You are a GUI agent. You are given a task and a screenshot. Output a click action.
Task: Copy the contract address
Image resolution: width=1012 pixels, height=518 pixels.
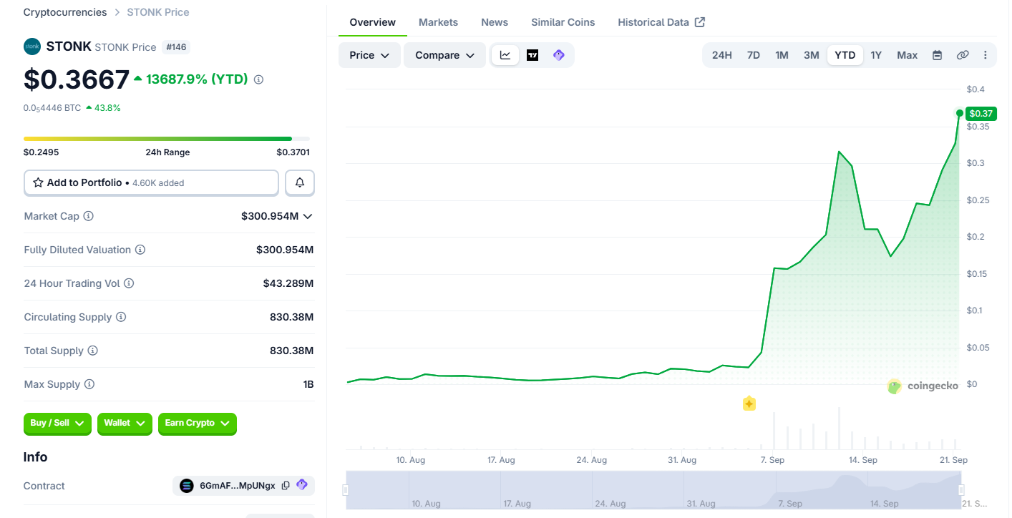click(286, 486)
